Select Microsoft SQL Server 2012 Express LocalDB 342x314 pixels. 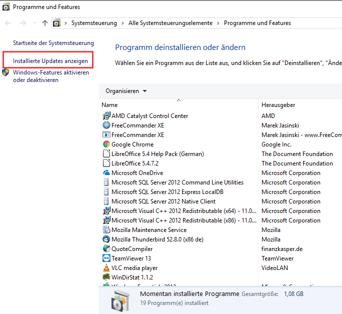167,191
